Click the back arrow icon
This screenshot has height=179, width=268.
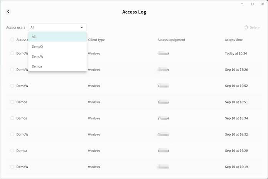point(8,12)
